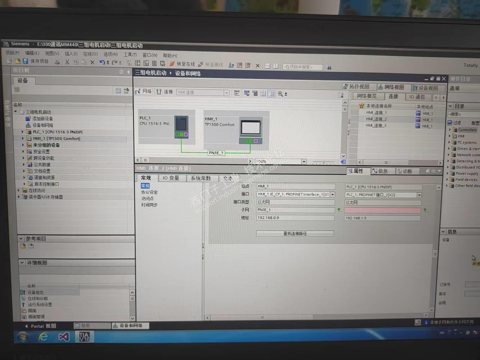Toggle the 过滤 filter checkbox in catalog
This screenshot has width=480, height=360.
click(450, 123)
